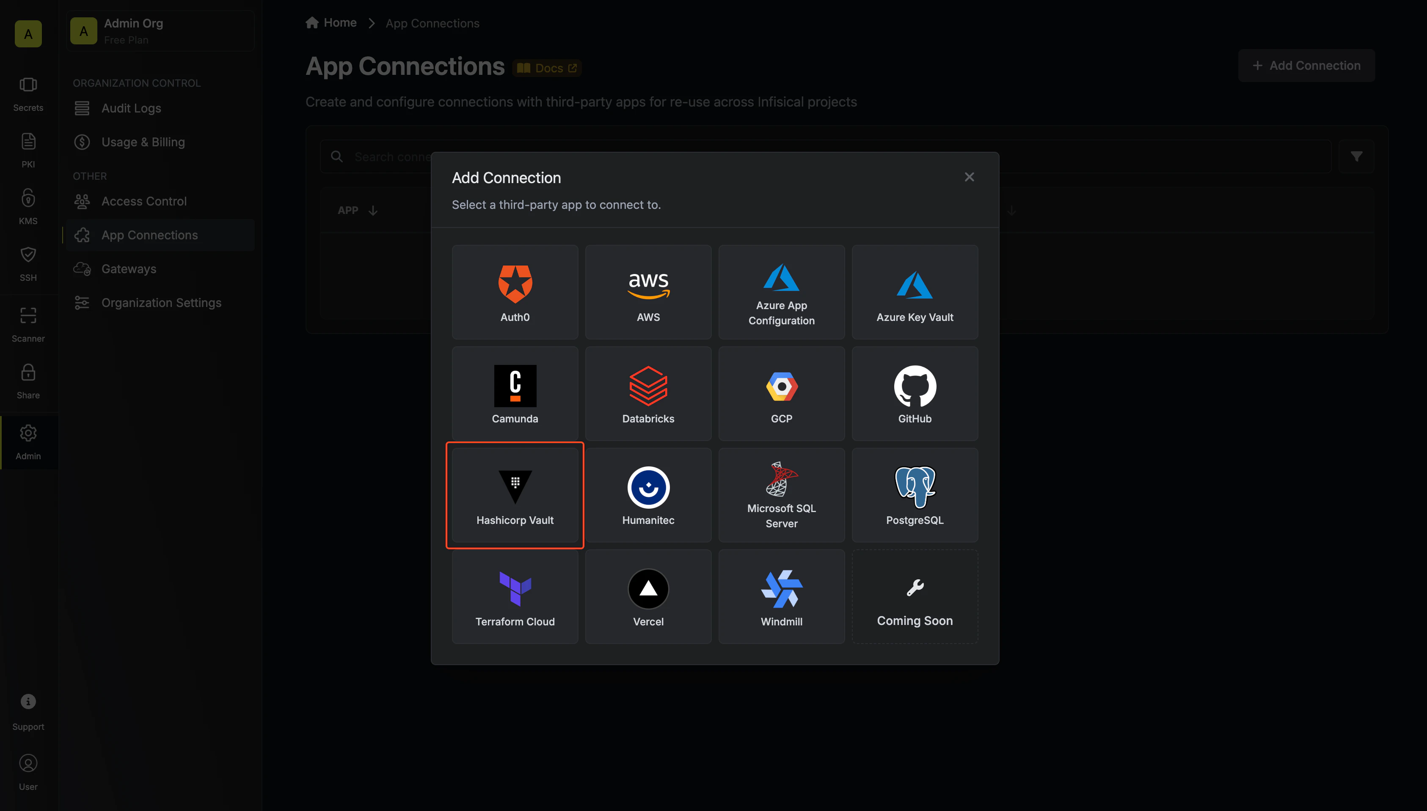
Task: Open Share in the left rail
Action: tap(28, 381)
